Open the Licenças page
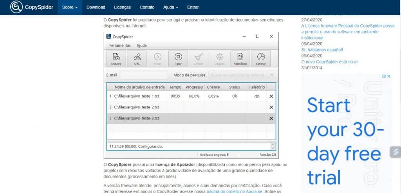Image resolution: width=401 pixels, height=193 pixels. [122, 7]
